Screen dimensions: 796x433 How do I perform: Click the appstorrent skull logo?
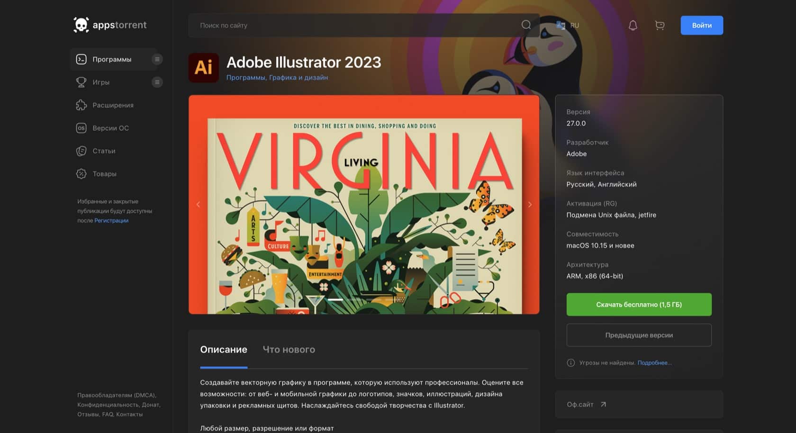(81, 25)
